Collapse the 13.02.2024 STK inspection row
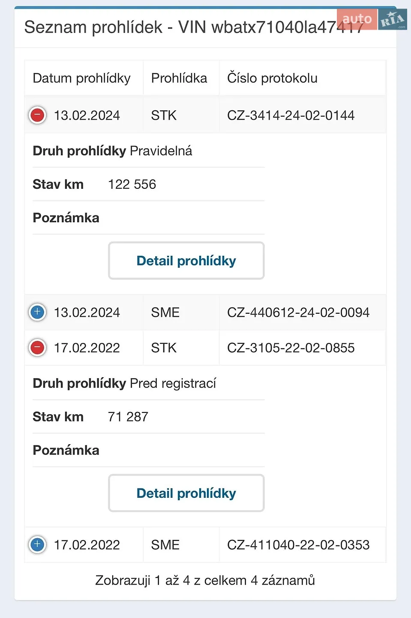This screenshot has height=618, width=411. tap(37, 115)
